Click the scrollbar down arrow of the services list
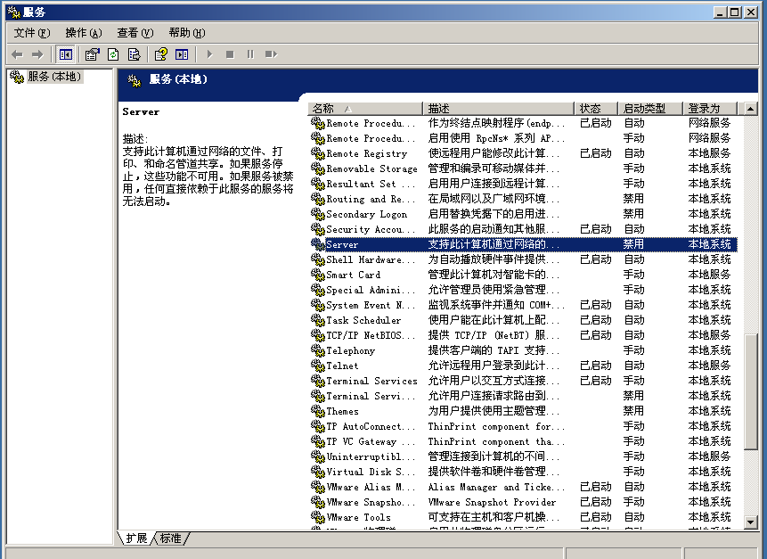 coord(750,522)
